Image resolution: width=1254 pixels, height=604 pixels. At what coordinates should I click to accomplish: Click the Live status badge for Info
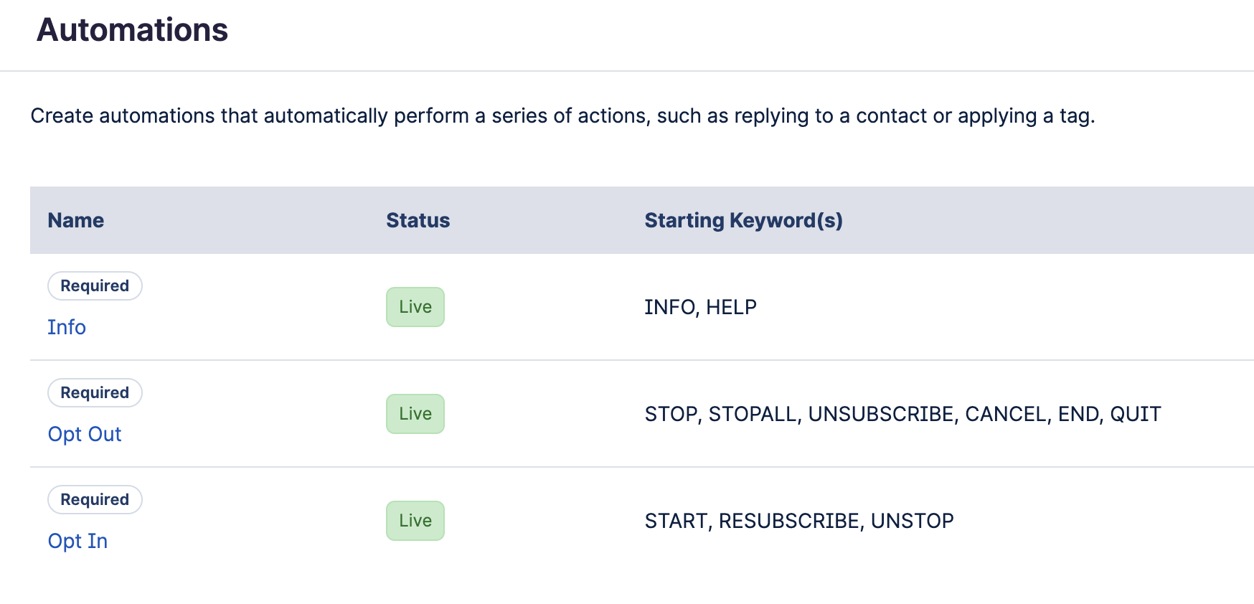click(415, 307)
